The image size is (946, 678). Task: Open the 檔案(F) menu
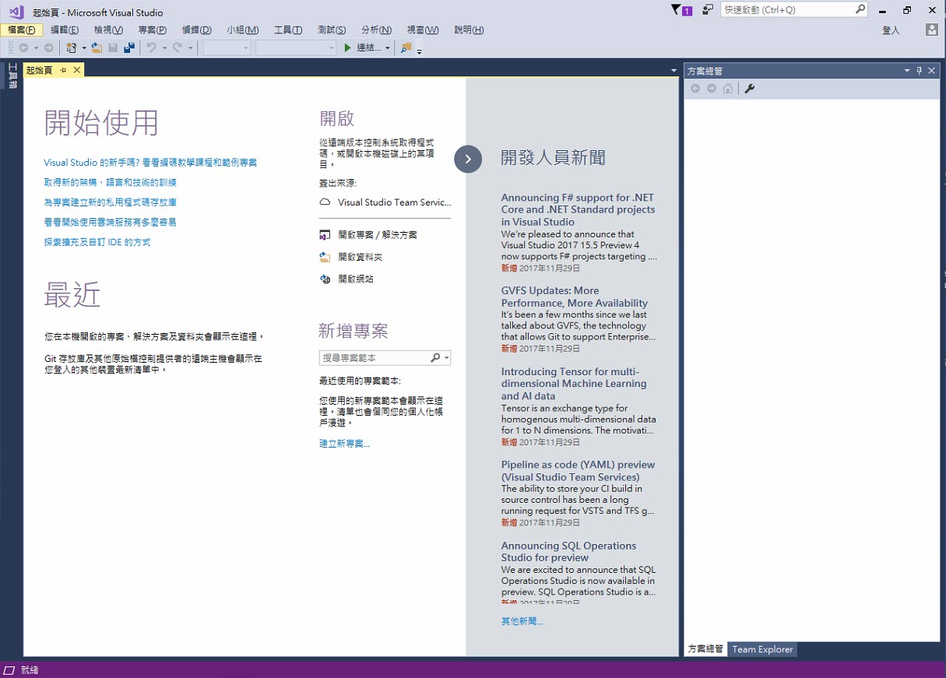click(x=22, y=30)
